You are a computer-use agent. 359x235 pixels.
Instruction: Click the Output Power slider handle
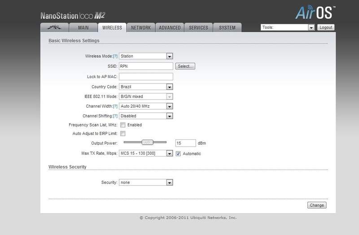(x=148, y=142)
